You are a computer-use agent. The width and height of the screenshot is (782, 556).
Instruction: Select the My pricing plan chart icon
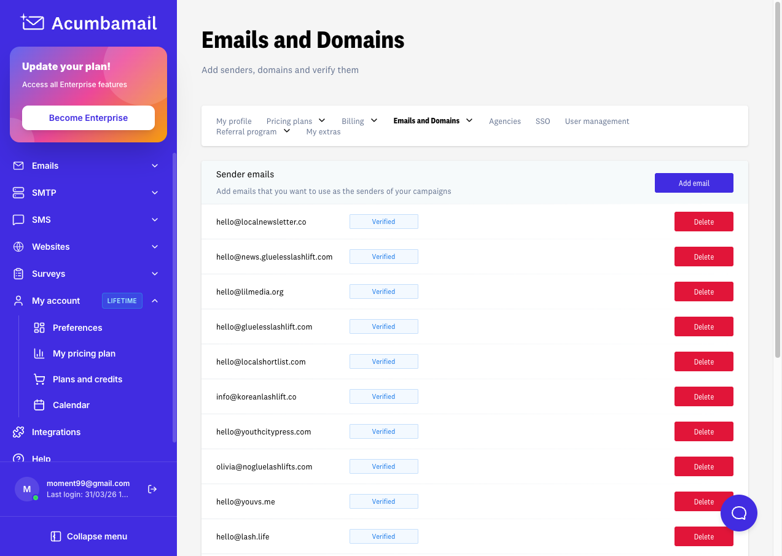39,353
